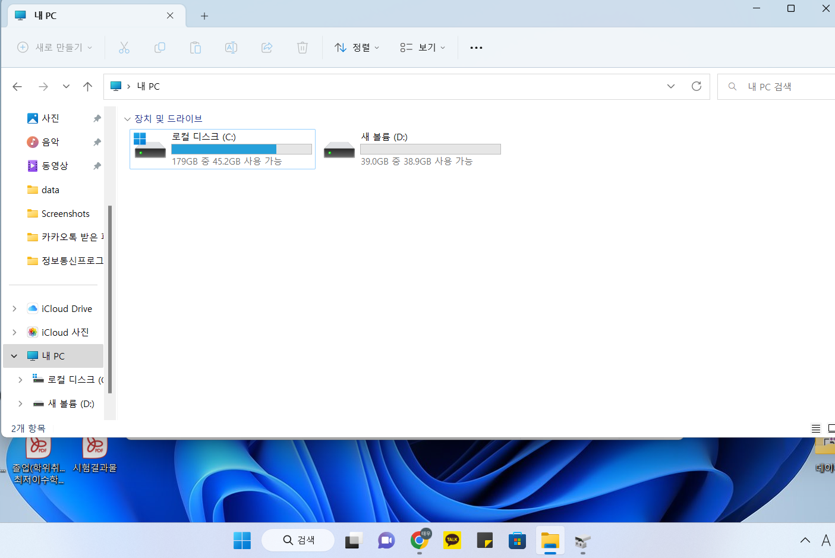The image size is (835, 558).
Task: Open the Windows Start button
Action: [x=242, y=541]
